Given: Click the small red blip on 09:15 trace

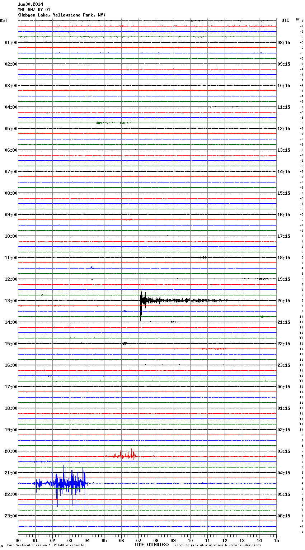Looking at the screenshot, I should click(129, 219).
